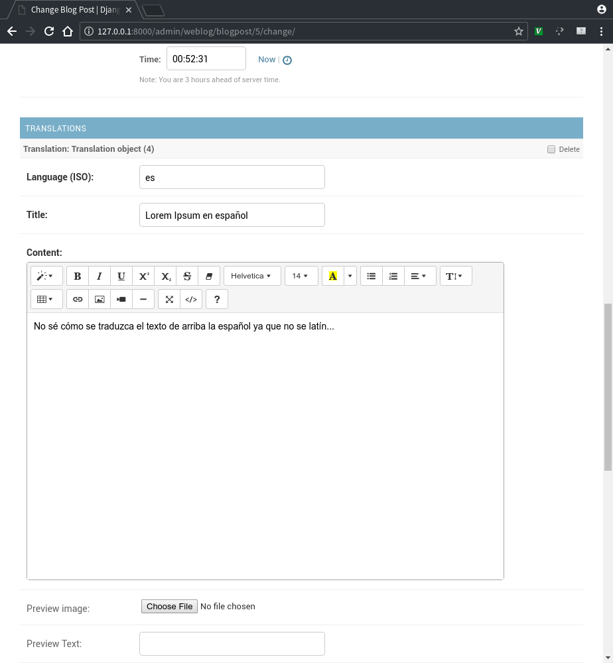Image resolution: width=613 pixels, height=663 pixels.
Task: Insert an unordered bullet list
Action: [372, 276]
